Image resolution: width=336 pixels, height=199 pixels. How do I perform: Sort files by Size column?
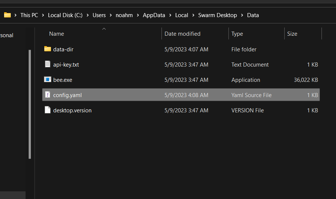click(x=292, y=34)
